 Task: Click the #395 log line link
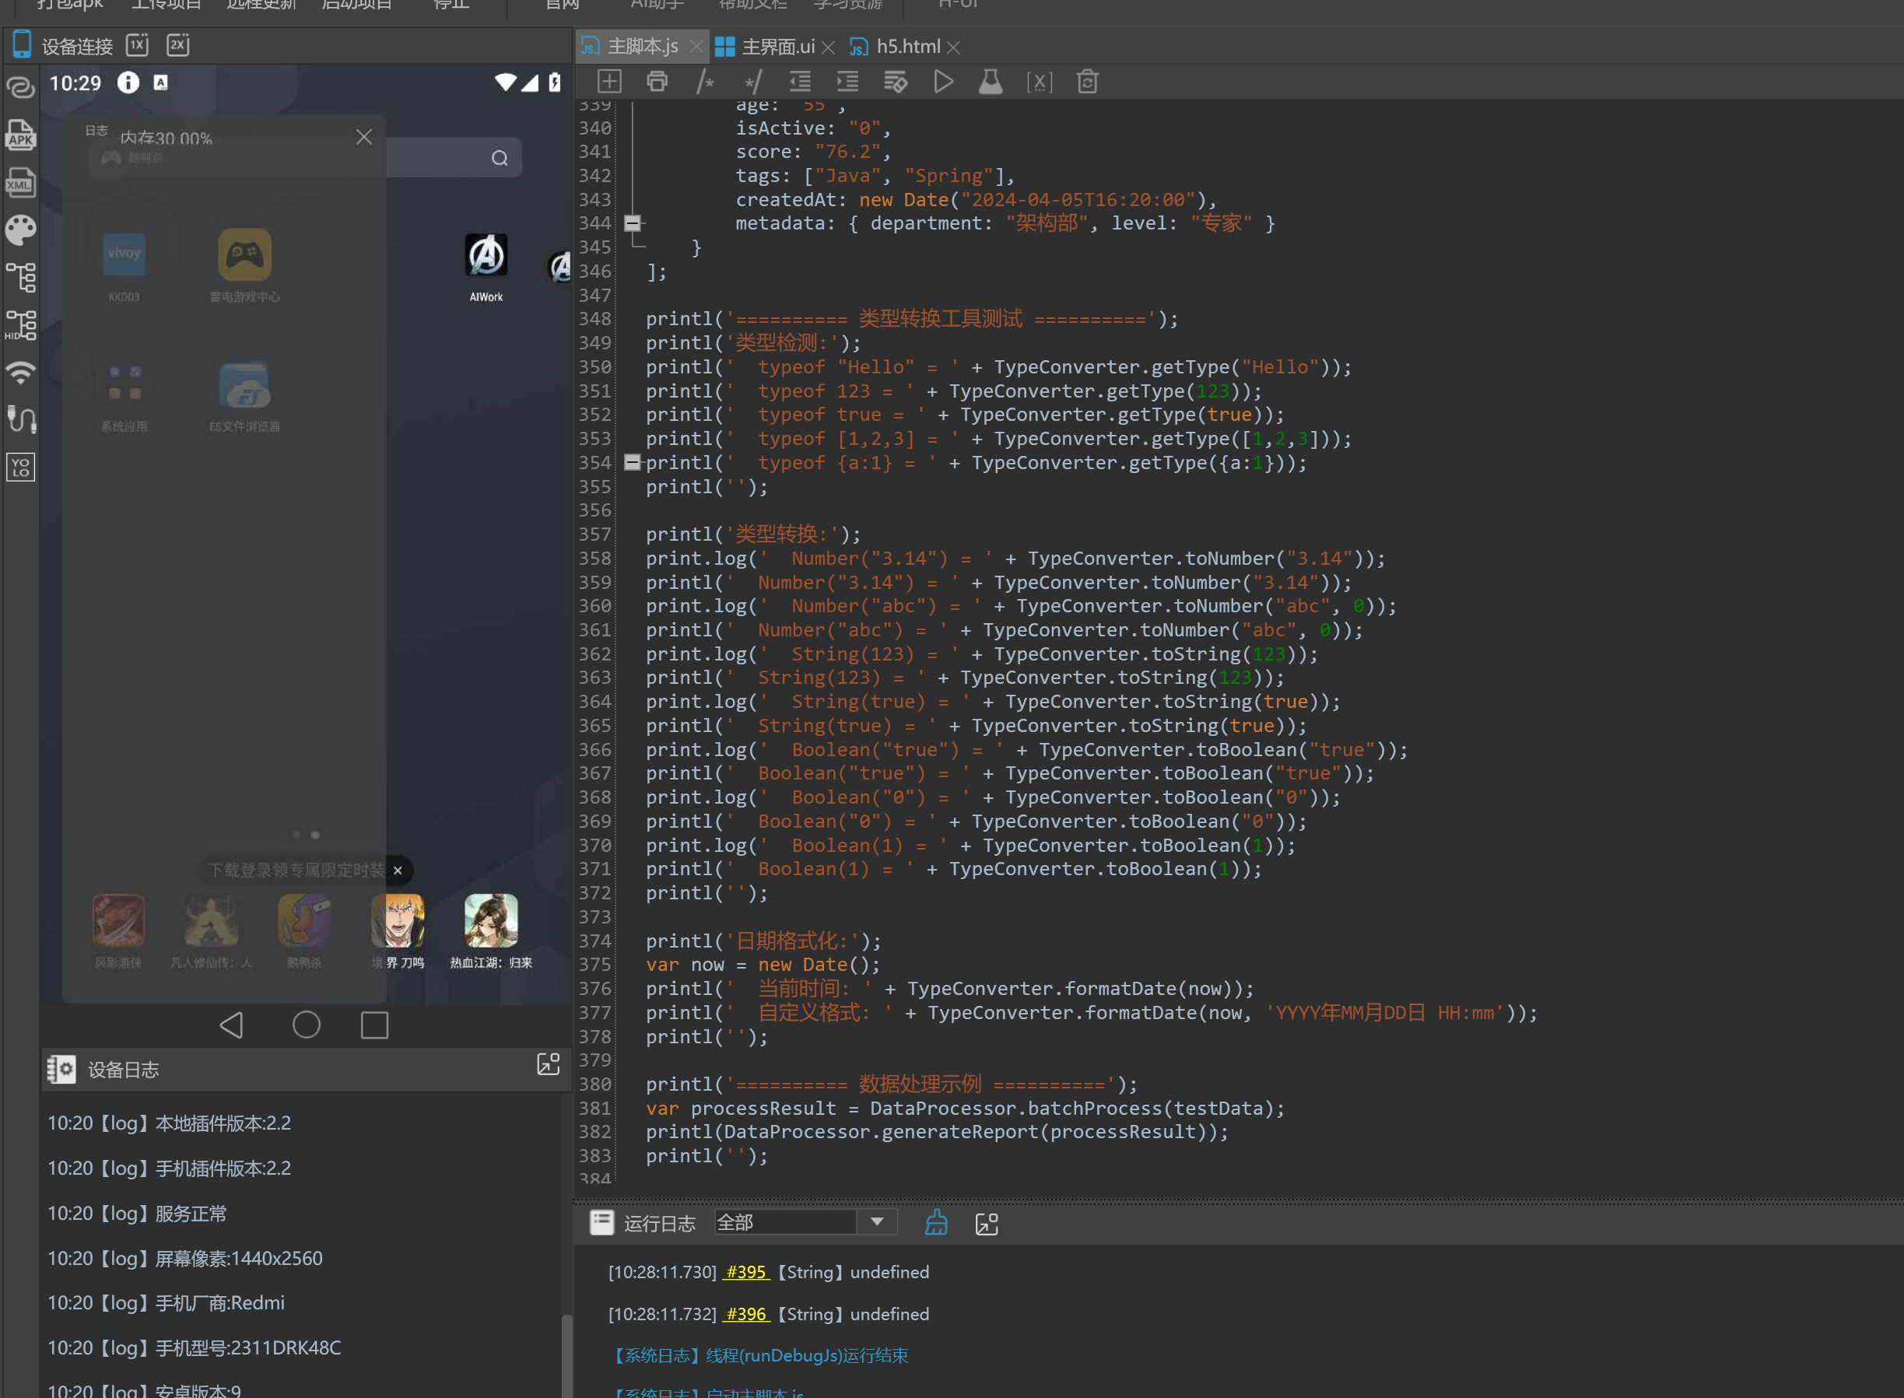point(745,1272)
